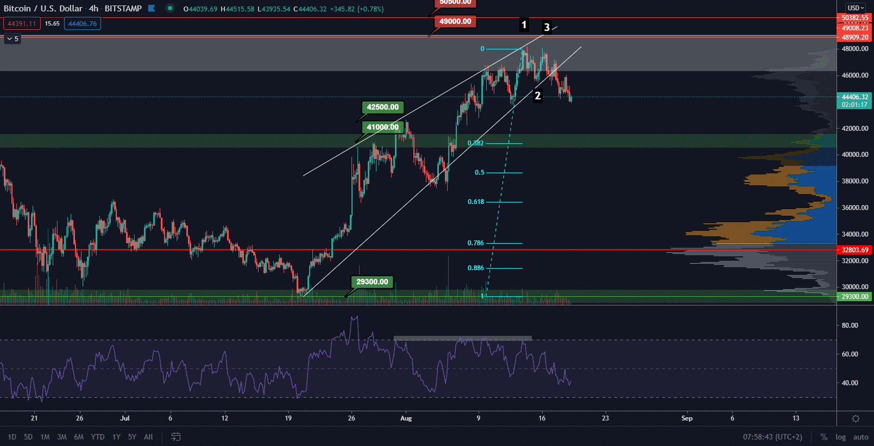Image resolution: width=874 pixels, height=446 pixels.
Task: Select the YTD date range
Action: [98, 437]
